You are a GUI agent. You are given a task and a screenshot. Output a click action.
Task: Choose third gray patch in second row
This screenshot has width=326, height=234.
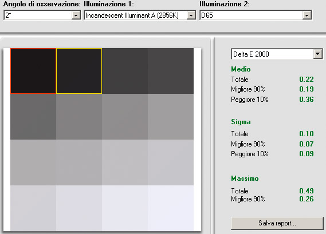[125, 117]
